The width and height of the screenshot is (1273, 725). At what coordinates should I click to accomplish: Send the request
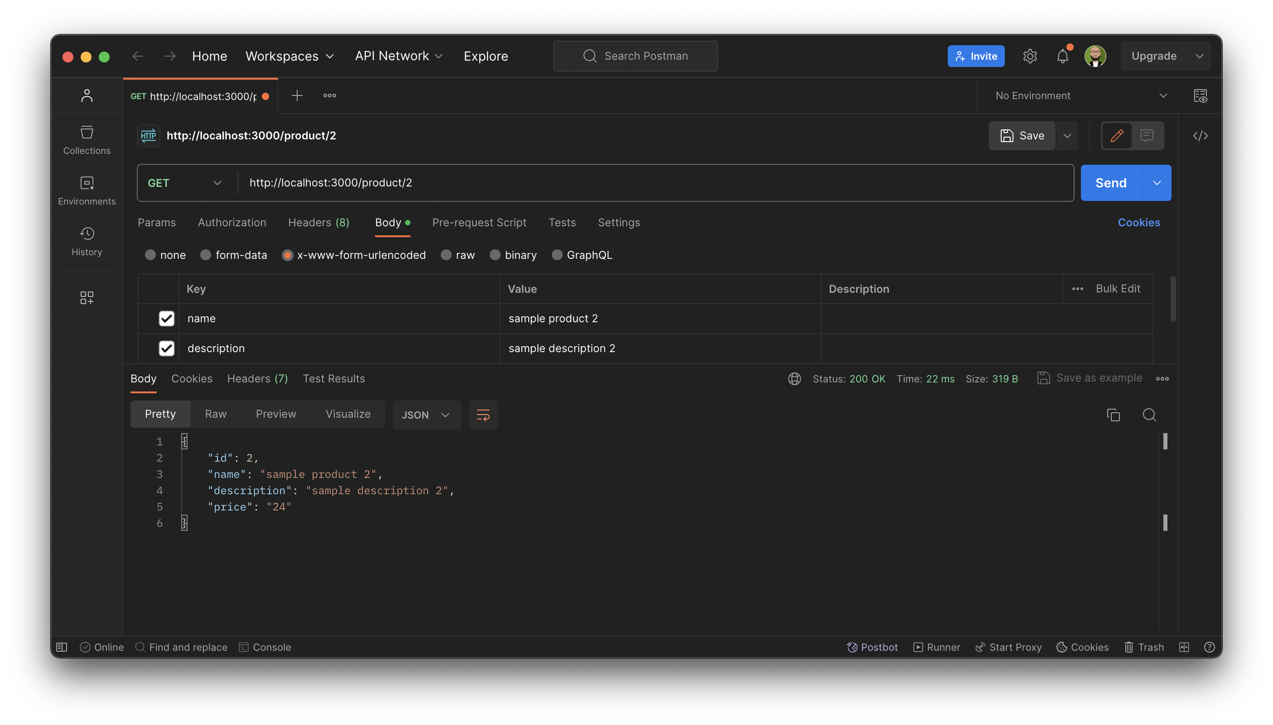pos(1110,182)
